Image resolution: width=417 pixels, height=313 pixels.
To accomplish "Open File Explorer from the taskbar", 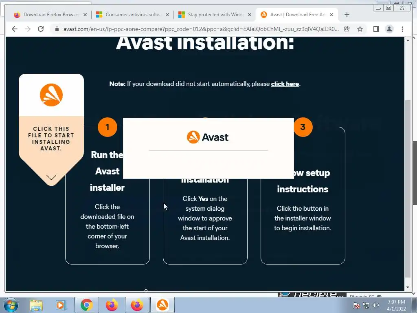I will click(36, 305).
